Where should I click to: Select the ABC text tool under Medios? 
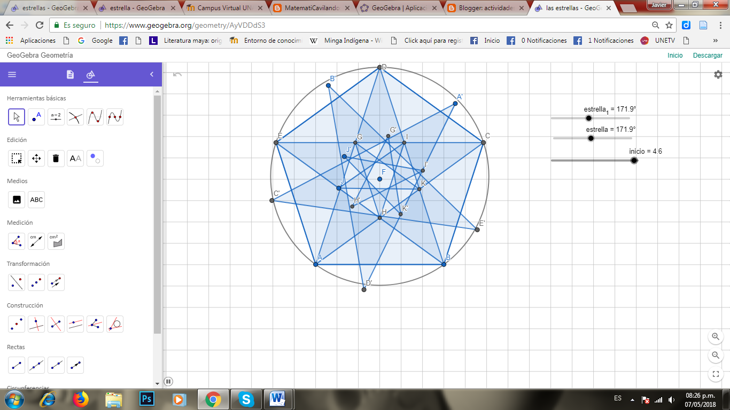click(x=36, y=200)
